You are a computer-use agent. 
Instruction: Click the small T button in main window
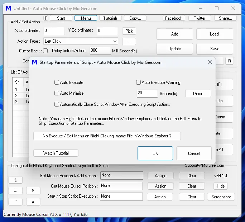click(x=45, y=18)
